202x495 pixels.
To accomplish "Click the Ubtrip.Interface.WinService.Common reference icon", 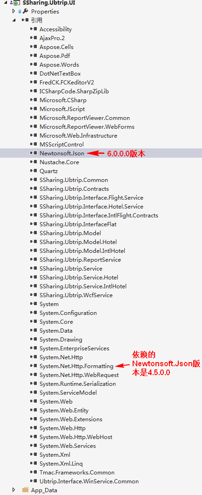I will (x=34, y=481).
